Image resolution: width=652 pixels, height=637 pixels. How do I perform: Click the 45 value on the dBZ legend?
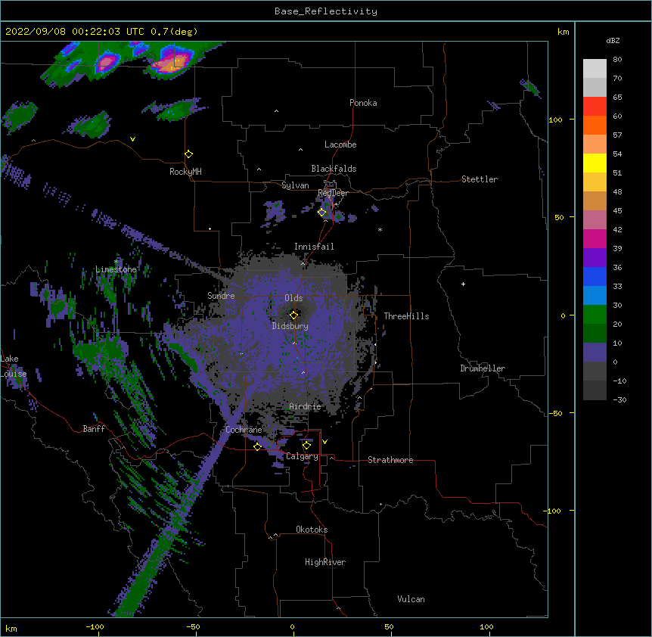pyautogui.click(x=617, y=210)
